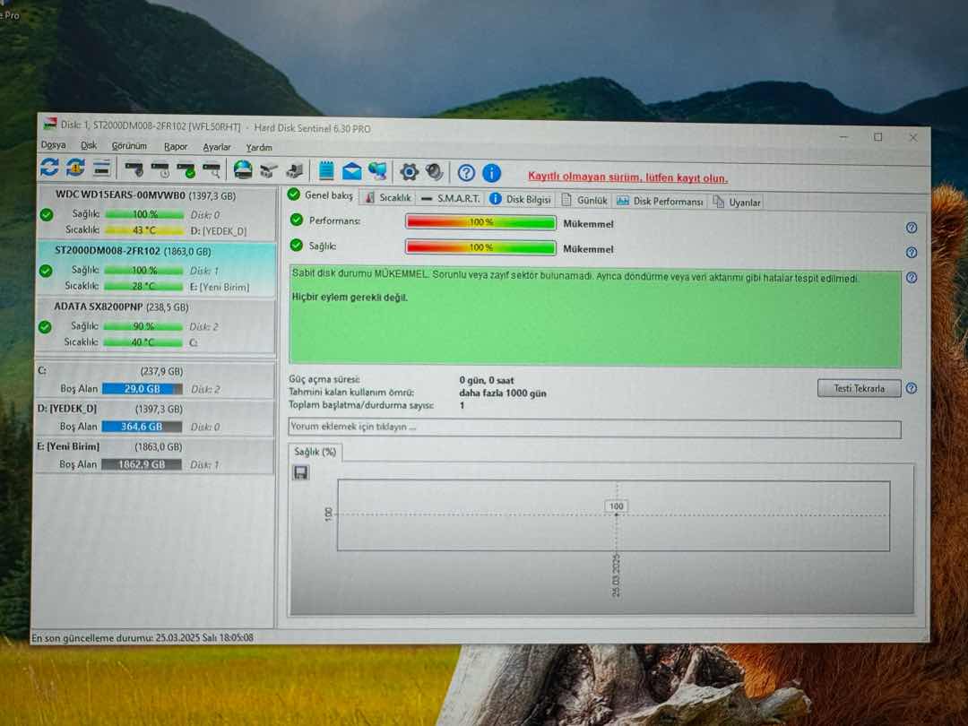This screenshot has width=968, height=726.
Task: Open the blue notepad report icon
Action: point(326,171)
